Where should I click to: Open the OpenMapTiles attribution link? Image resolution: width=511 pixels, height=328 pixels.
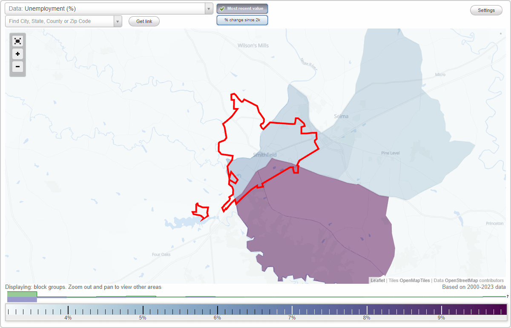(x=414, y=280)
